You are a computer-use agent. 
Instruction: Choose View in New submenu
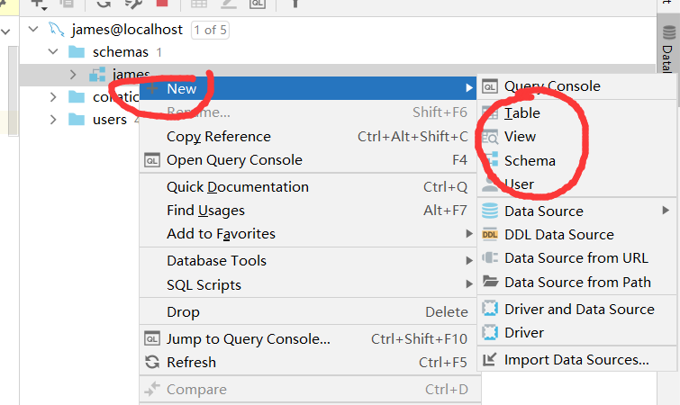(576, 137)
